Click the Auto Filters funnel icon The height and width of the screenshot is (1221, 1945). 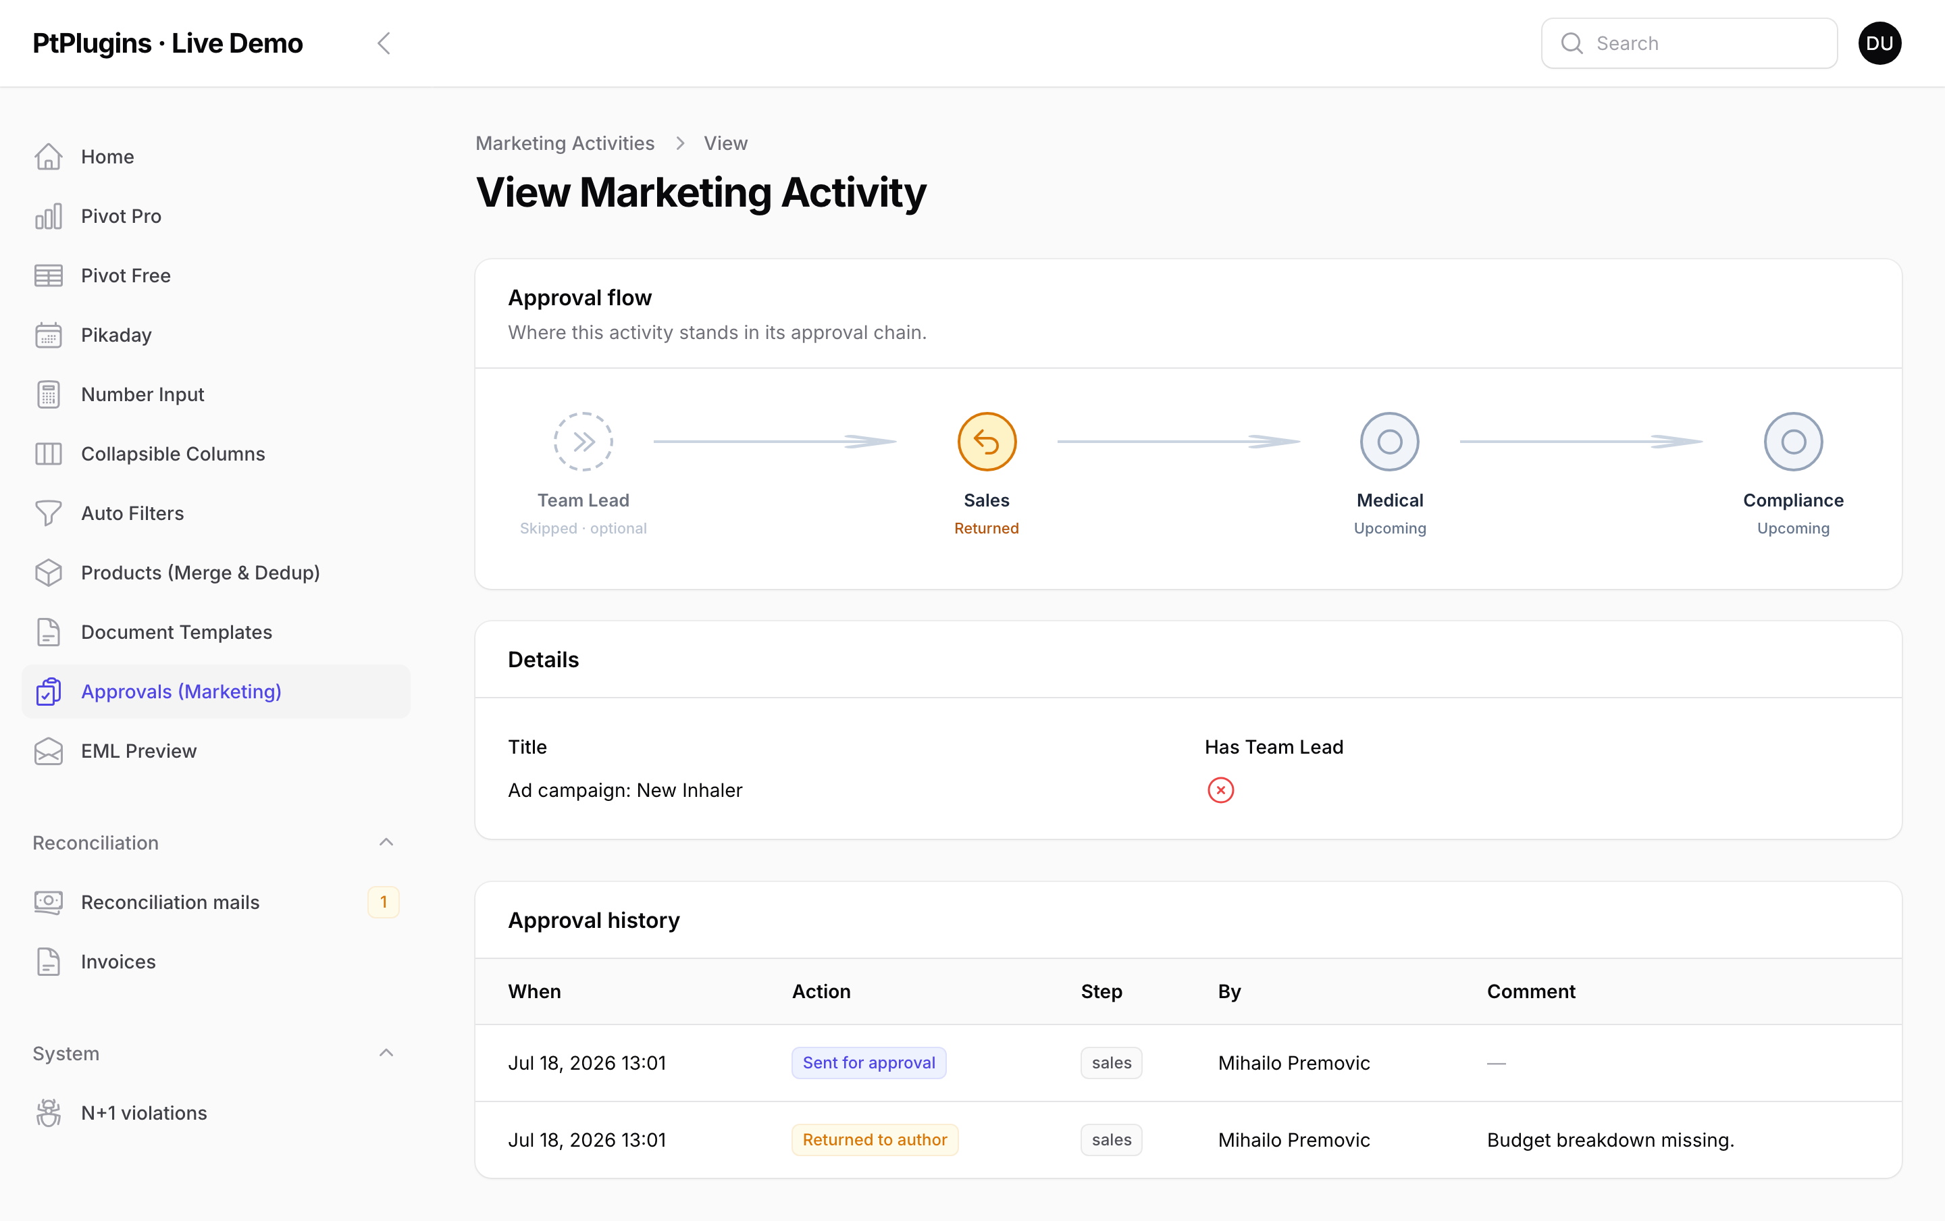coord(49,514)
